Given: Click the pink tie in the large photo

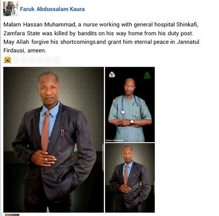Looking at the screenshot, I should coord(45,131).
